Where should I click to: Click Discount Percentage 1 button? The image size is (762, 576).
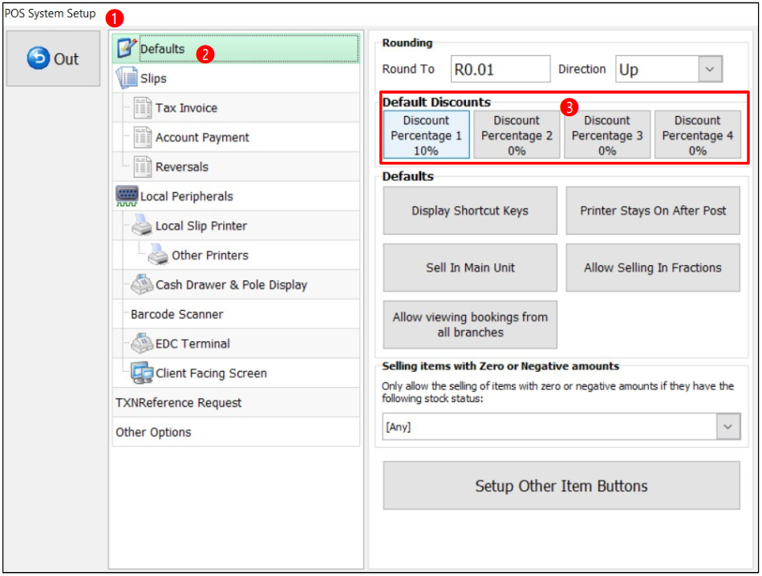pyautogui.click(x=426, y=135)
